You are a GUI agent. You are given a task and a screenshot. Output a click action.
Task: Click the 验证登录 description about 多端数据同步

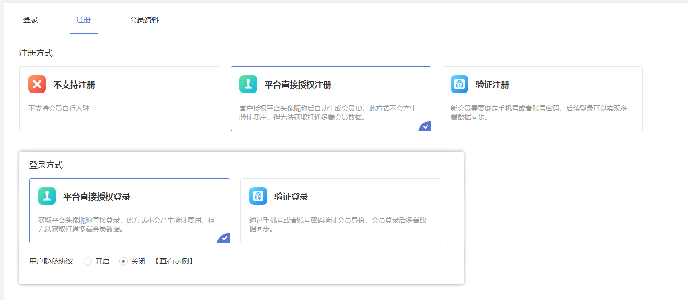point(338,224)
